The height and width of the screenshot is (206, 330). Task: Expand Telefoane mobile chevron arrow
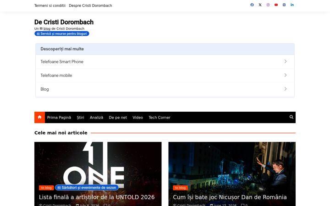coord(286,75)
